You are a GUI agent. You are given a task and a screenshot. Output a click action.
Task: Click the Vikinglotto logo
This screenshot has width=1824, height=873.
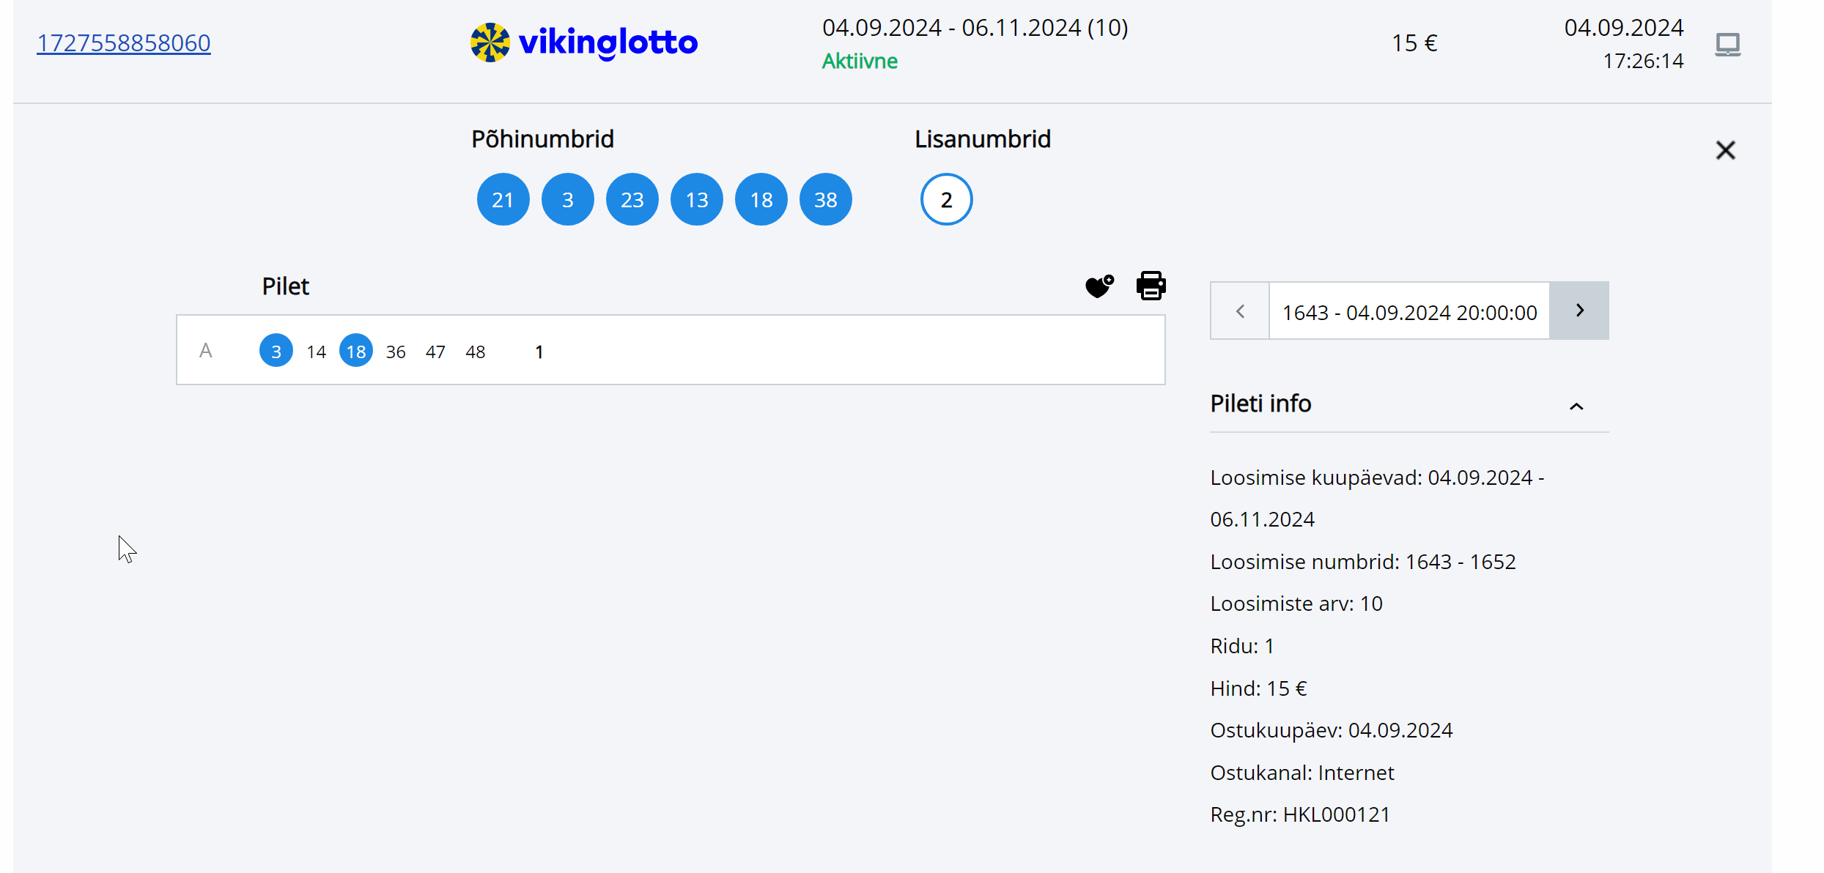tap(584, 42)
